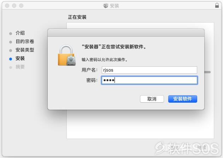The height and width of the screenshot is (158, 223).
Task: Click the blue bullet beside 安装 step
Action: click(11, 59)
